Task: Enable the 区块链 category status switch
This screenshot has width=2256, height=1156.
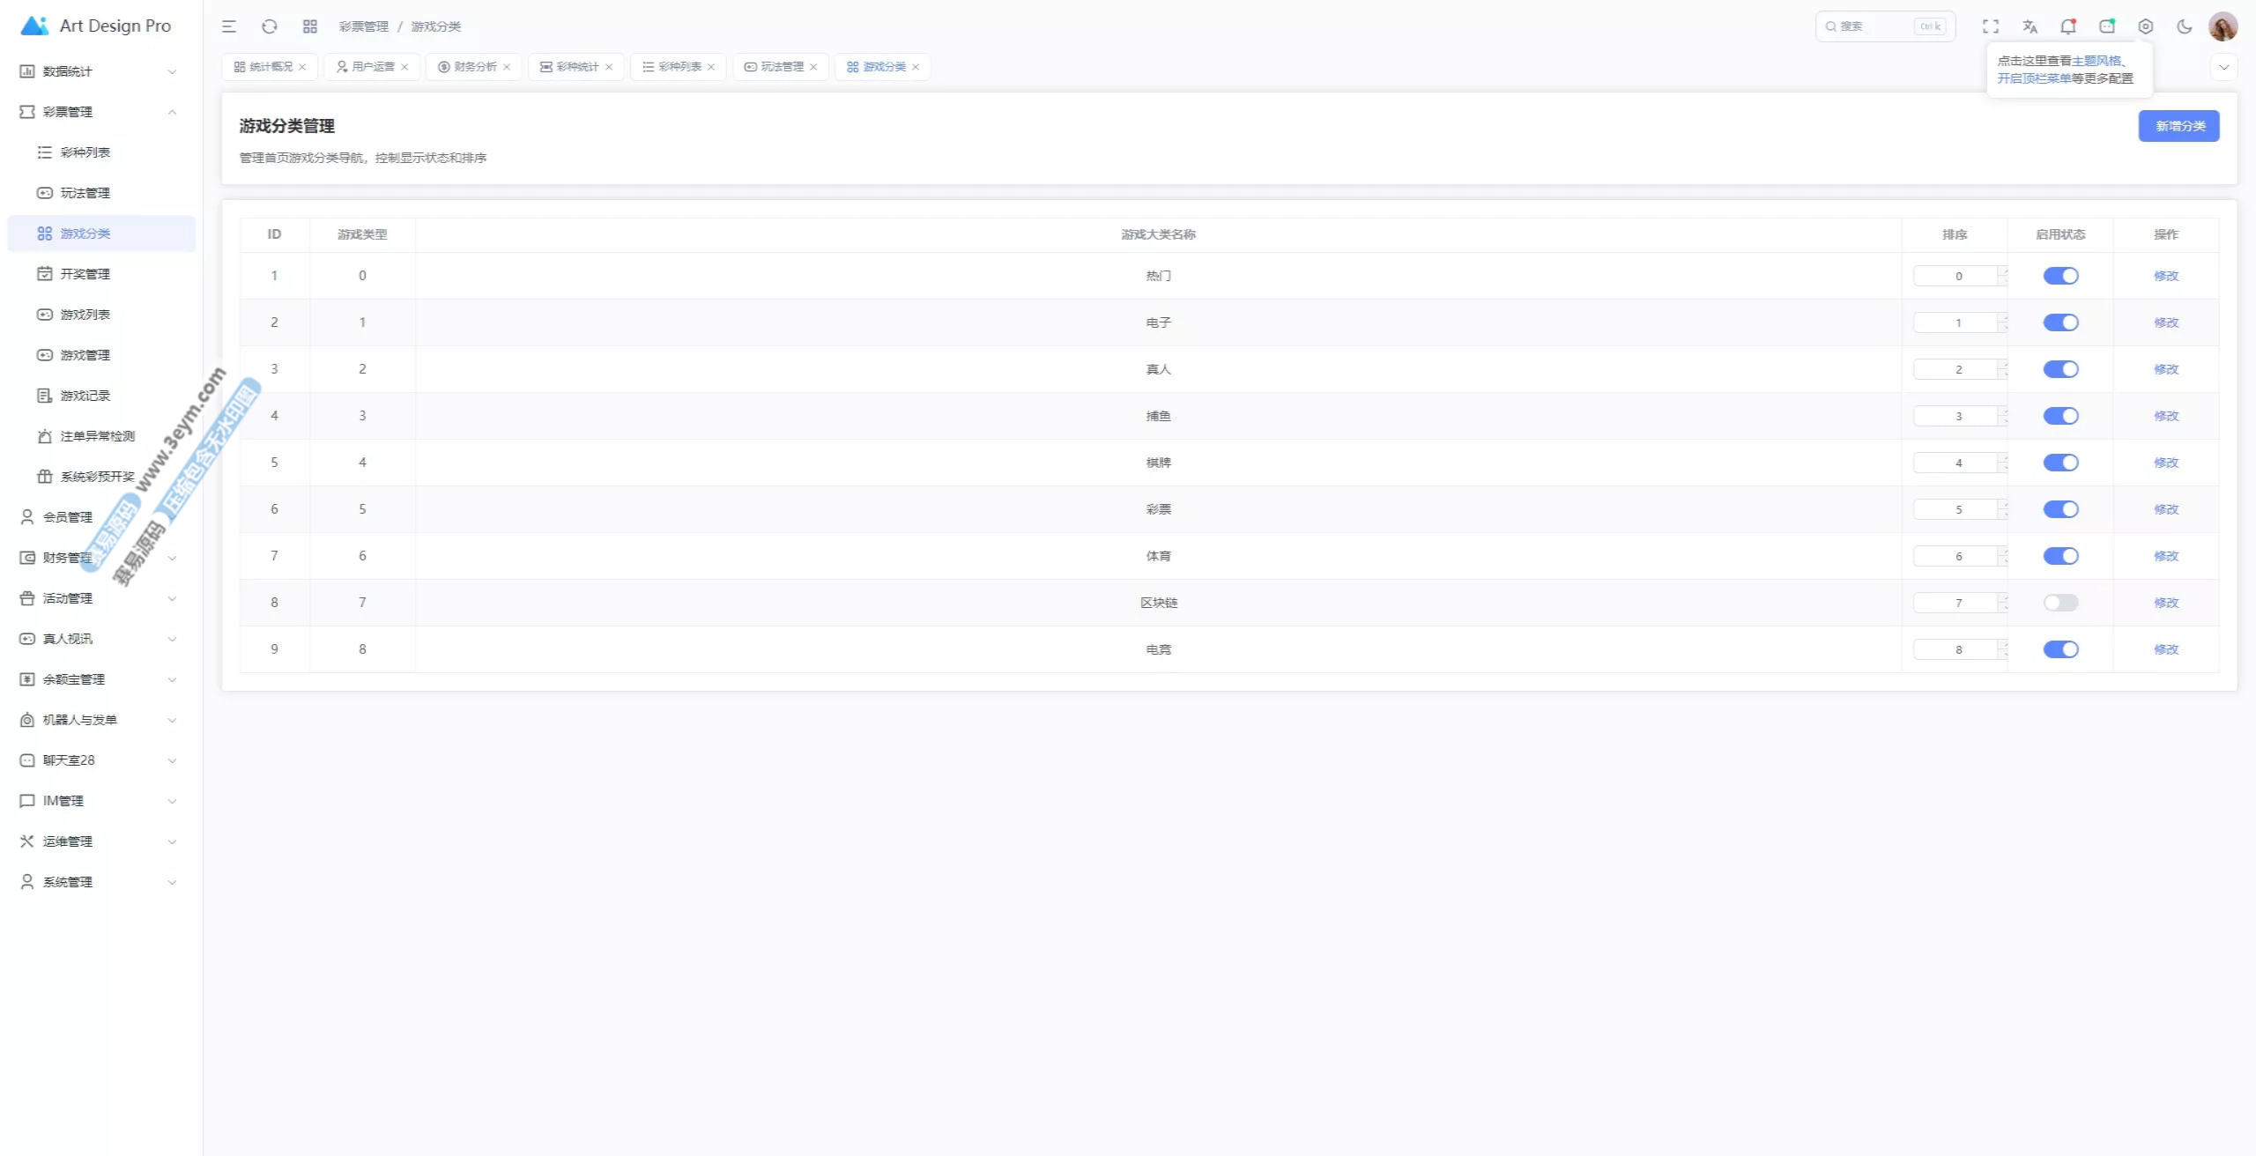Action: 2060,603
